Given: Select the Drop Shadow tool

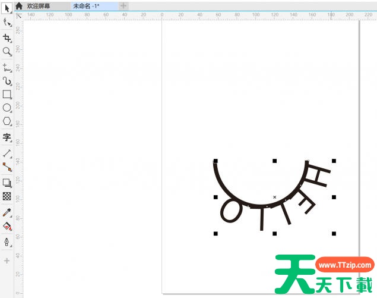Looking at the screenshot, I should pos(7,183).
